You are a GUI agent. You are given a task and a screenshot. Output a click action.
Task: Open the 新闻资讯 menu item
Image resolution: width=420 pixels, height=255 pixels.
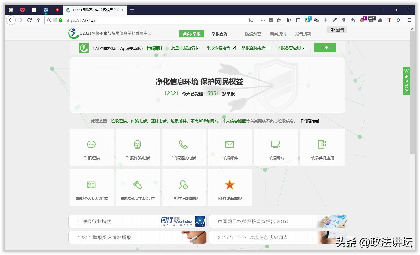[x=278, y=34]
